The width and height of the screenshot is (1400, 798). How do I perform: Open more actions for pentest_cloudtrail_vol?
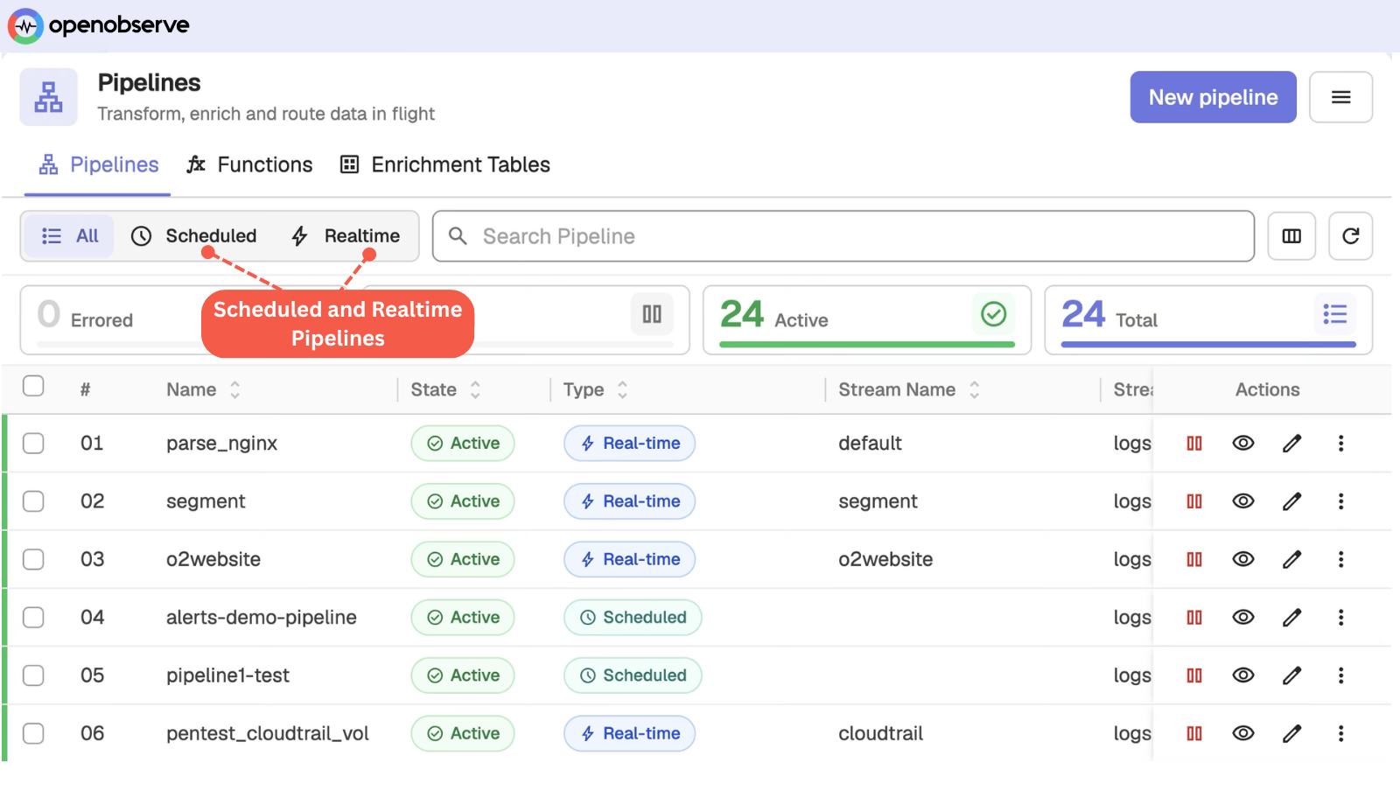(1340, 733)
